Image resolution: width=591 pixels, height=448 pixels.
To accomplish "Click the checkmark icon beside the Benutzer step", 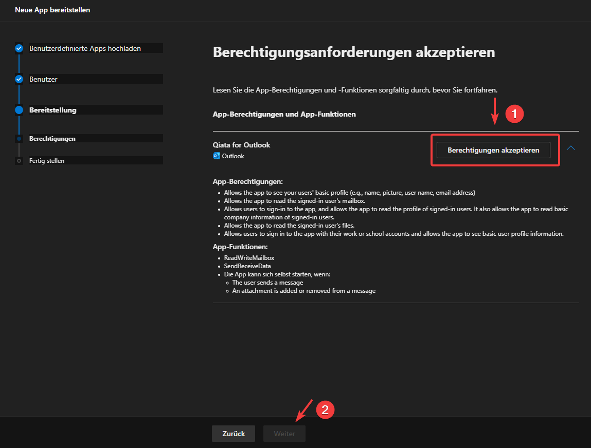I will click(x=19, y=79).
